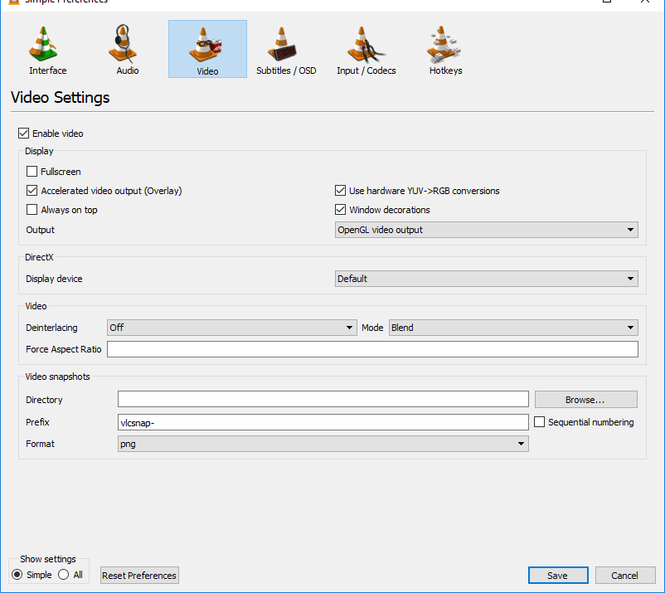
Task: Toggle the Enable video checkbox
Action: (x=24, y=134)
